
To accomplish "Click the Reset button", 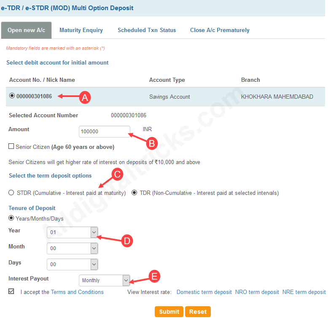I will click(x=198, y=312).
